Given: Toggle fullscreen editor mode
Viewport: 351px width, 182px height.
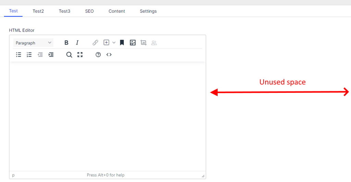Looking at the screenshot, I should click(x=80, y=54).
